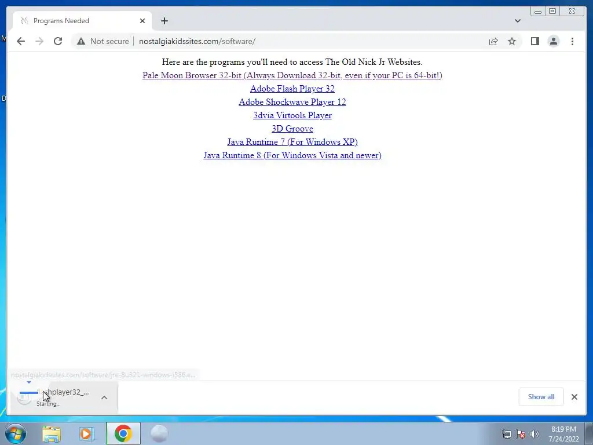Click the round grey taskbar icon
The image size is (593, 445).
click(x=159, y=433)
